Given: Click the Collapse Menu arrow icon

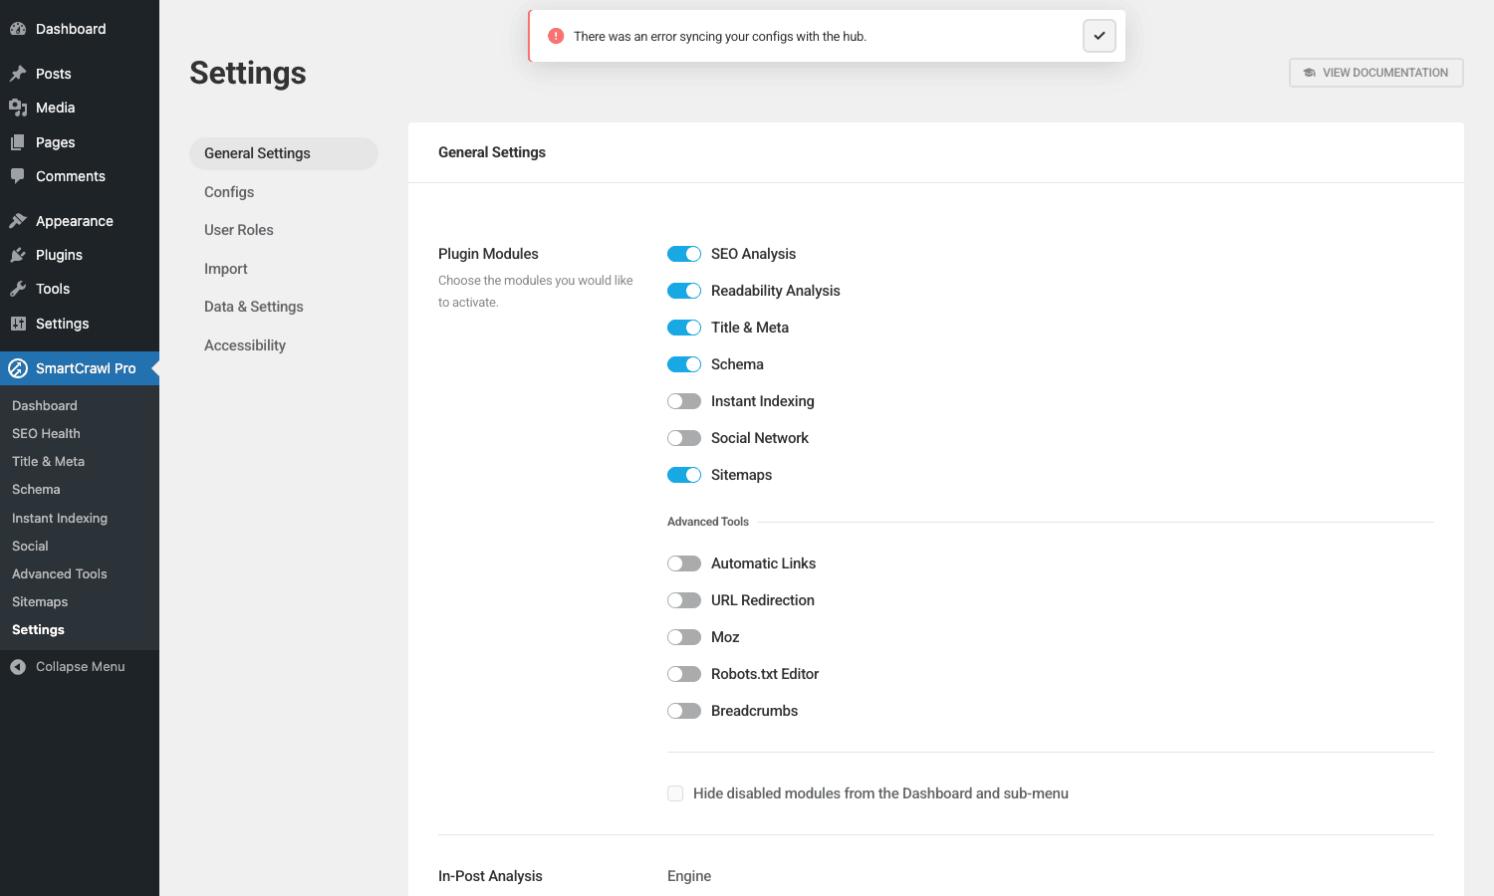Looking at the screenshot, I should (x=18, y=667).
